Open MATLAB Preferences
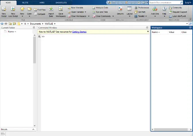 click(142, 8)
